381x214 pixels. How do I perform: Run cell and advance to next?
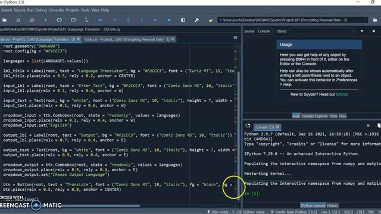(x=73, y=20)
